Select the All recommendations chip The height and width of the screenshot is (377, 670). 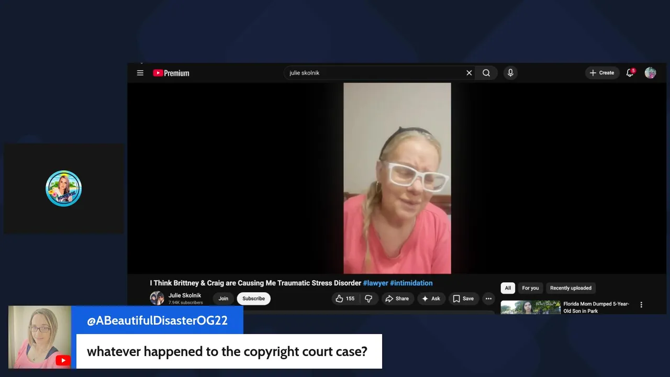coord(508,288)
